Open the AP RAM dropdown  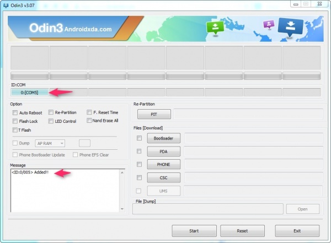pos(50,143)
